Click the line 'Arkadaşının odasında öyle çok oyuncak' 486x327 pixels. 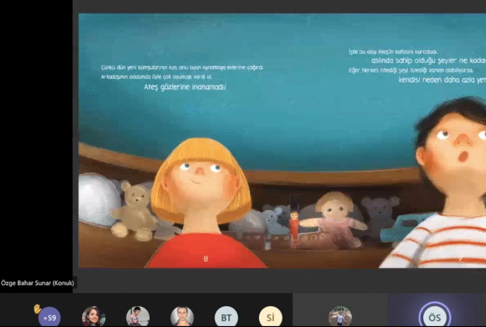click(x=156, y=76)
